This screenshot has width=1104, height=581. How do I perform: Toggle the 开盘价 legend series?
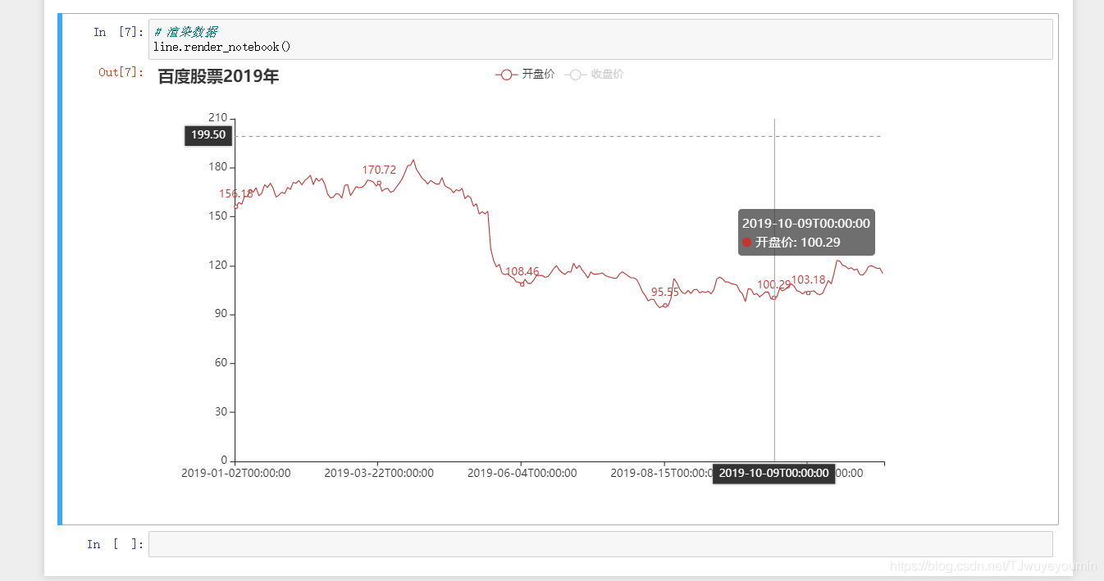coord(525,75)
